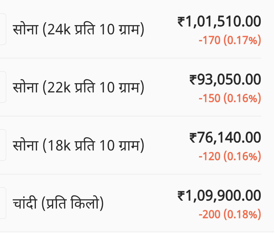Viewport: 274px width, 236px height.
Task: Click the rupee symbol in 22k price
Action: click(193, 79)
